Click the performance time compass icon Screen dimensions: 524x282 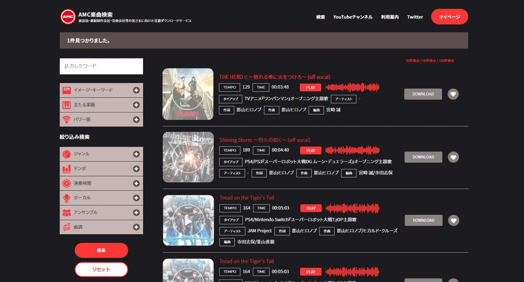click(67, 183)
